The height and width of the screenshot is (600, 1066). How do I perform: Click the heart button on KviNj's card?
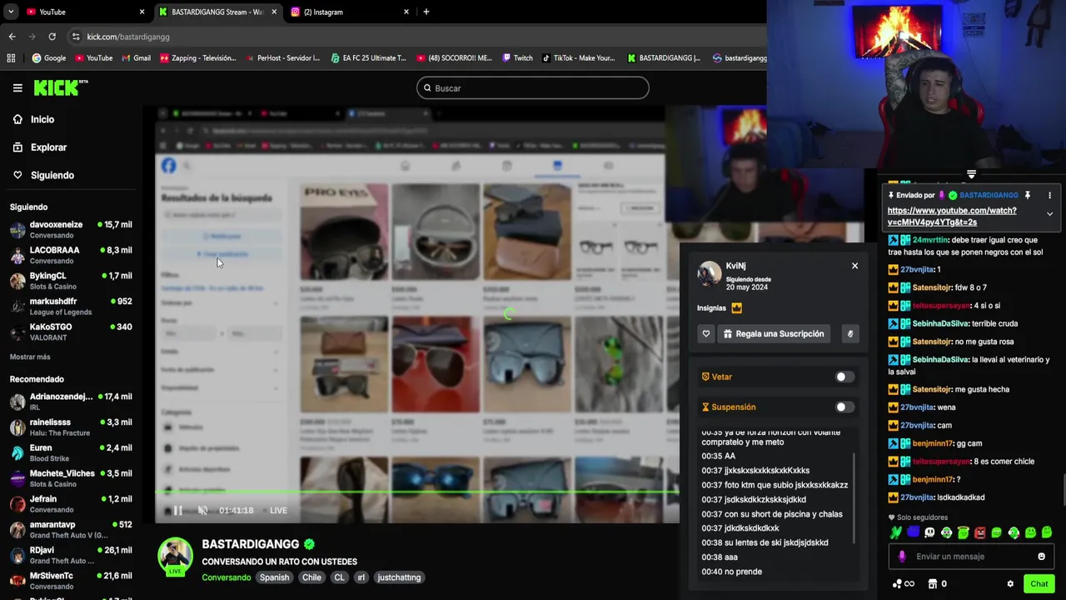pyautogui.click(x=706, y=334)
